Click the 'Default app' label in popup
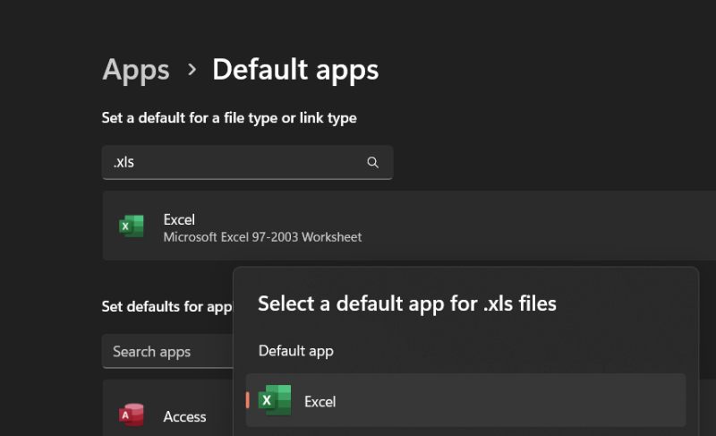Viewport: 716px width, 436px height. [x=296, y=351]
